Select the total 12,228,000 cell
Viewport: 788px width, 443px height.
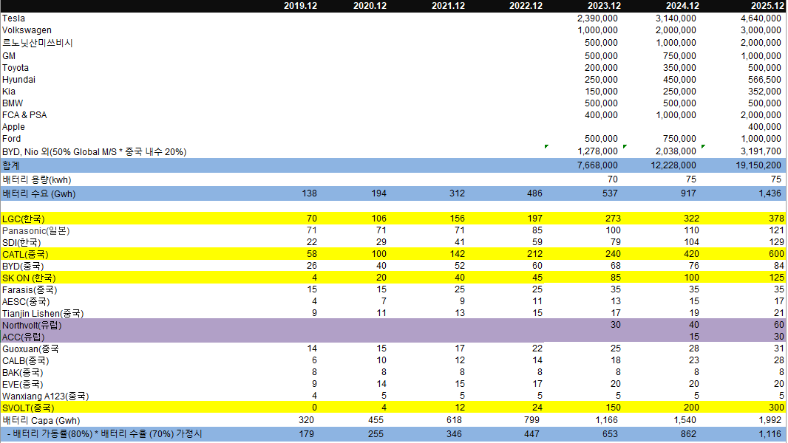[x=673, y=165]
